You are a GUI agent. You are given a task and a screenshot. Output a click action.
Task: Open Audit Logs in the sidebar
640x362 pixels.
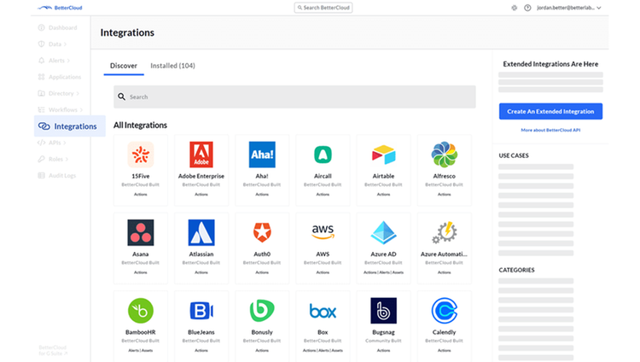point(56,175)
